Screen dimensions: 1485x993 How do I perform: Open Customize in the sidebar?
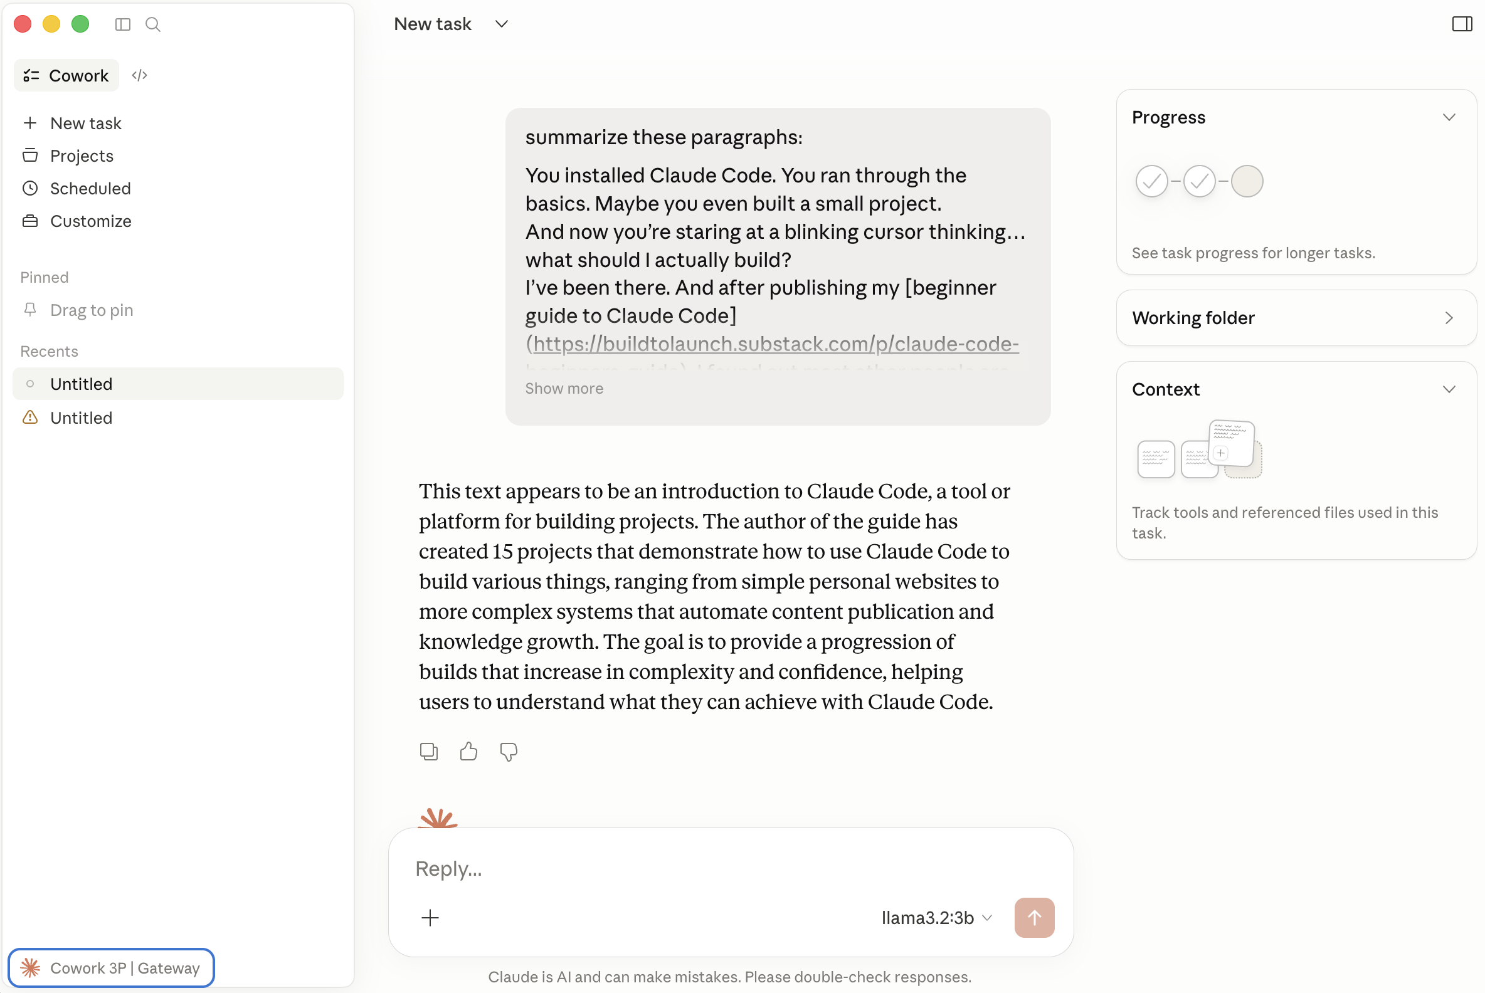point(90,221)
